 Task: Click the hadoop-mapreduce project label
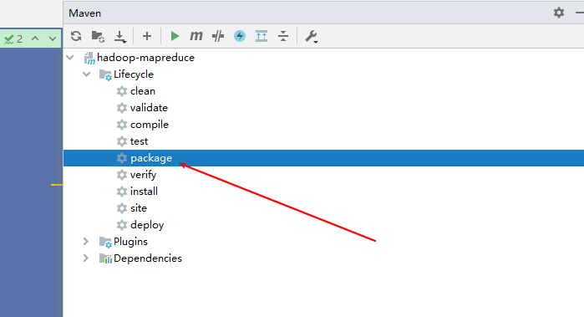coord(145,58)
